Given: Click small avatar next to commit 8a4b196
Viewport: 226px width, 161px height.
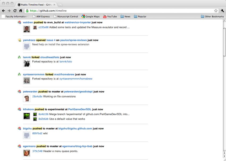Looking at the screenshot, I should point(35,114).
